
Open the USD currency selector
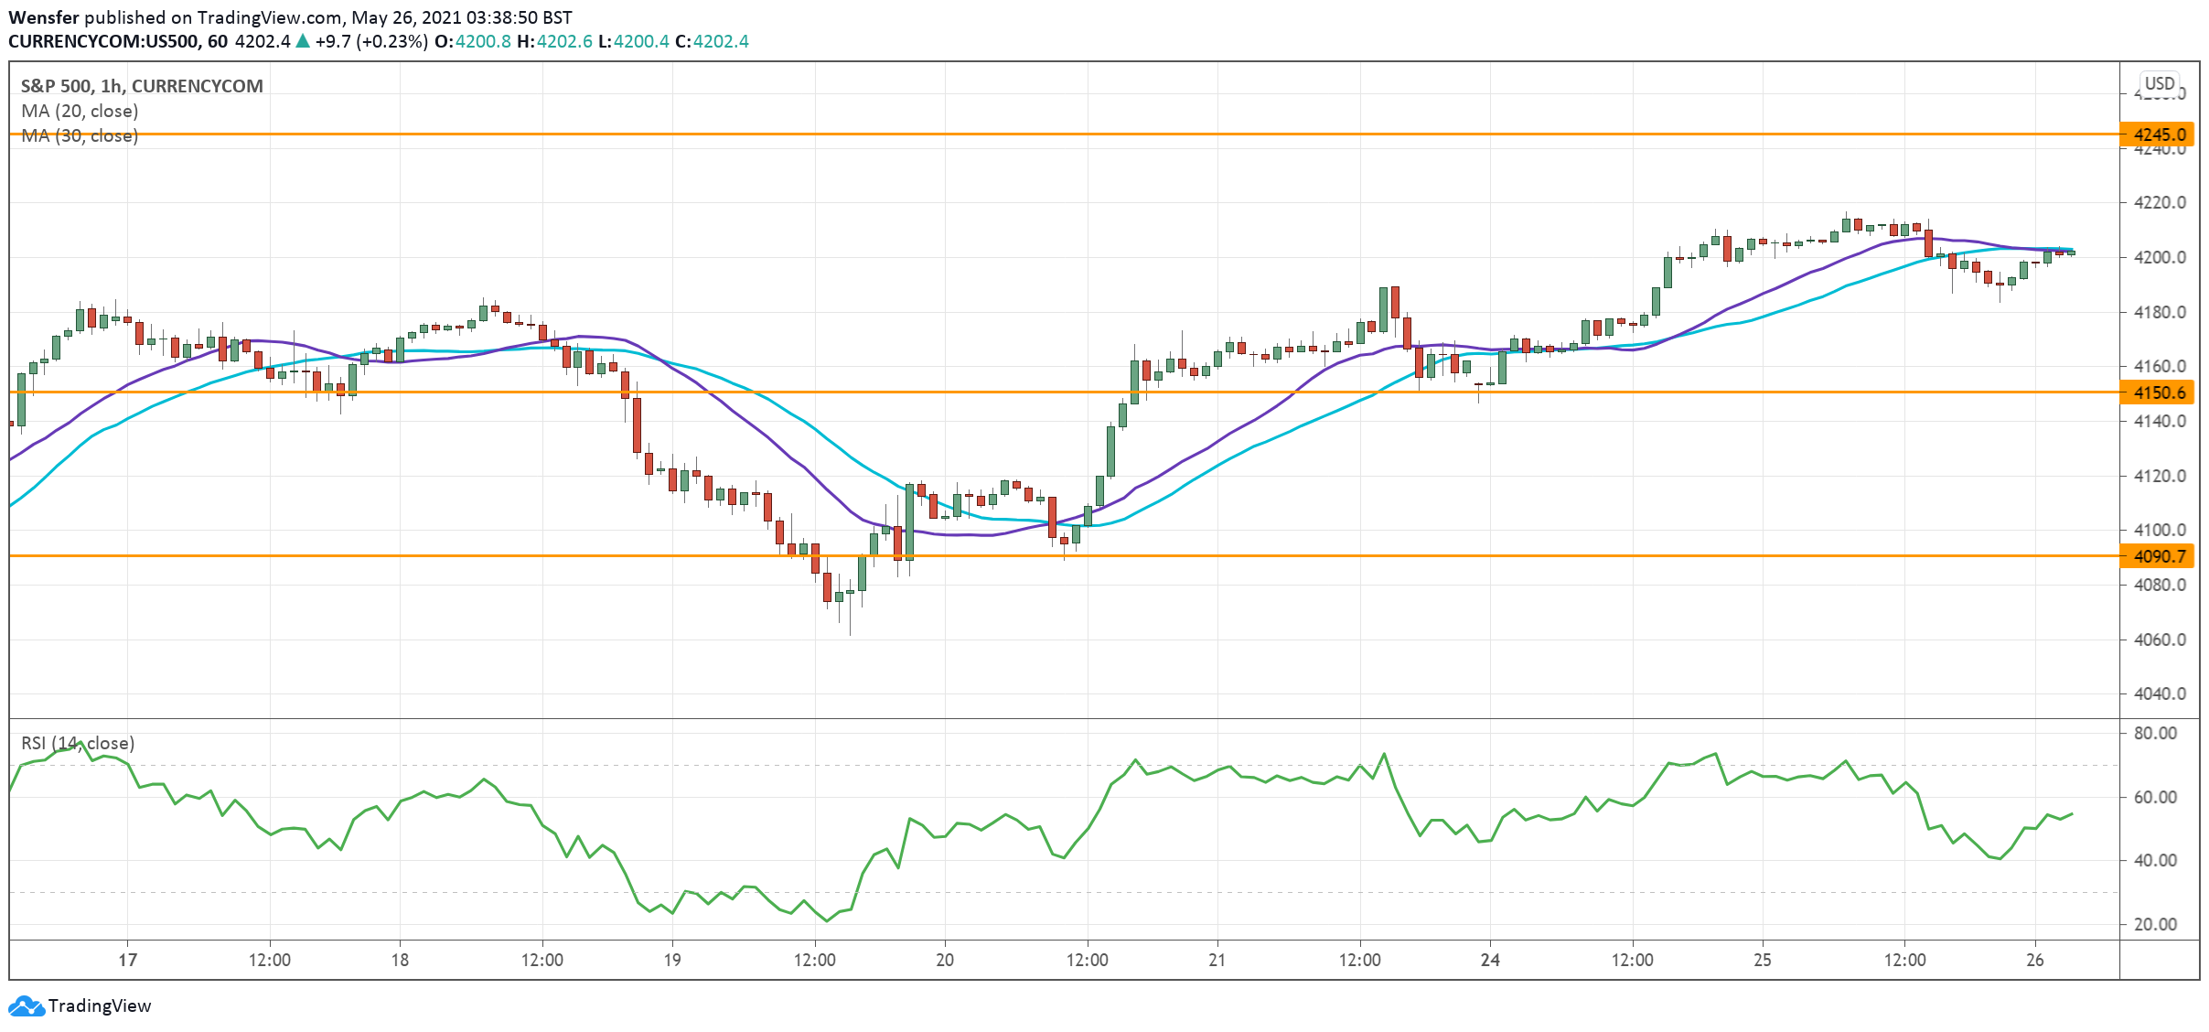2160,83
